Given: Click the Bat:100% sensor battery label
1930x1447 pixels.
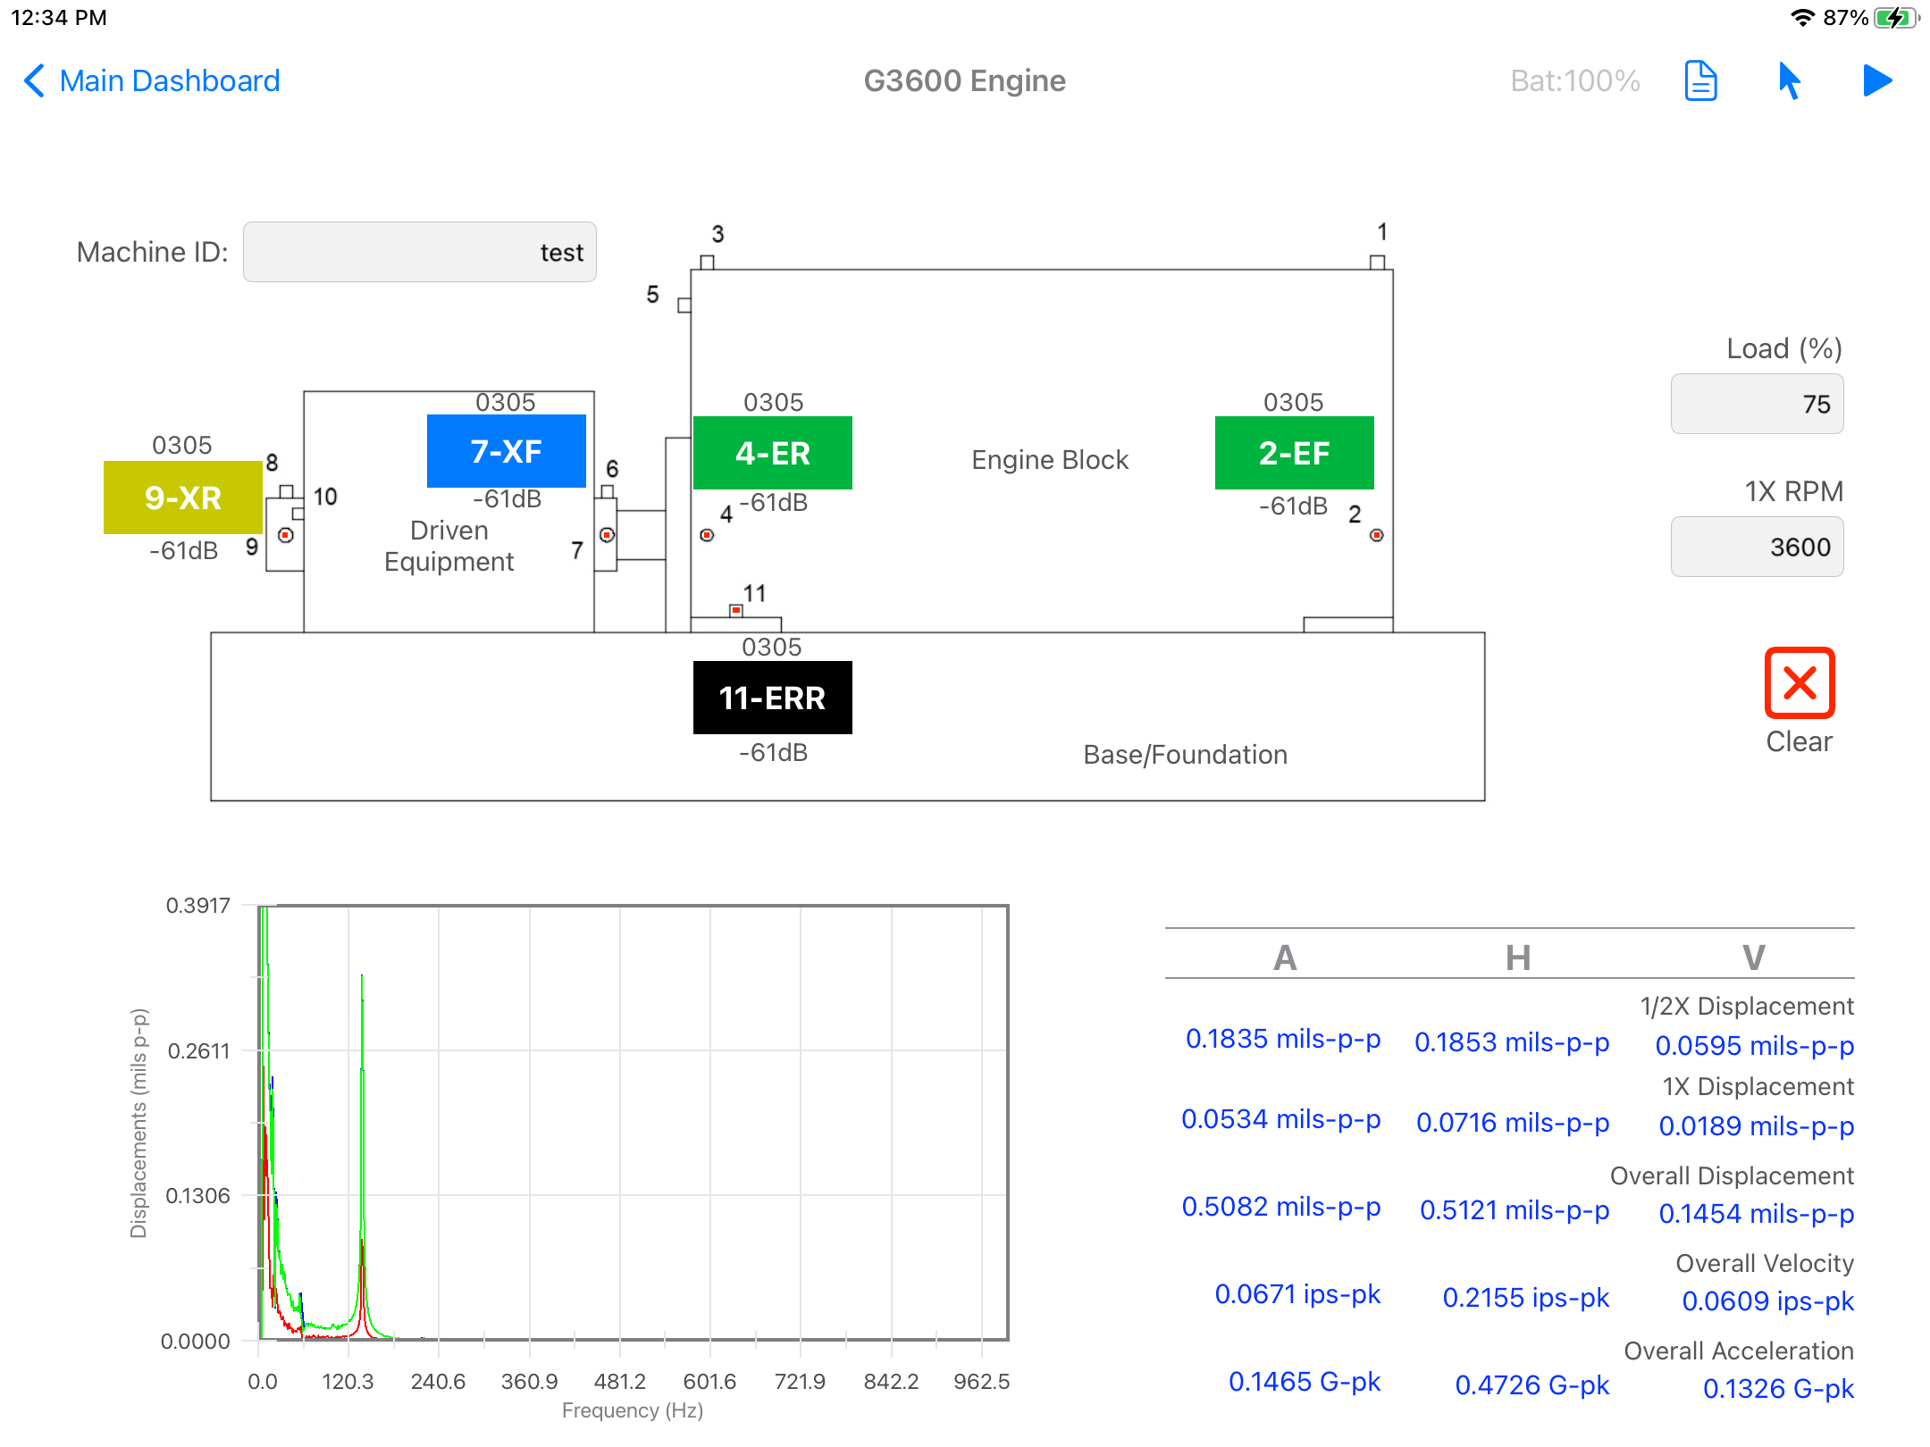Looking at the screenshot, I should (x=1575, y=81).
